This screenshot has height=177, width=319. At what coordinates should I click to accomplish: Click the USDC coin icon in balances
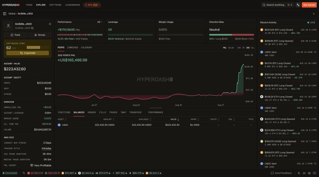tap(59, 125)
